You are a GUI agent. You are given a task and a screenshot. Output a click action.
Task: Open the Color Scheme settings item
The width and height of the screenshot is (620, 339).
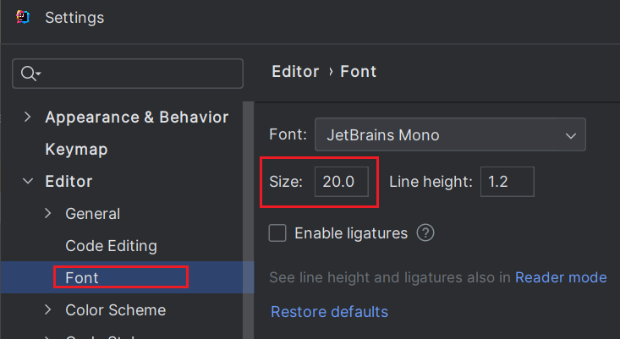point(115,310)
